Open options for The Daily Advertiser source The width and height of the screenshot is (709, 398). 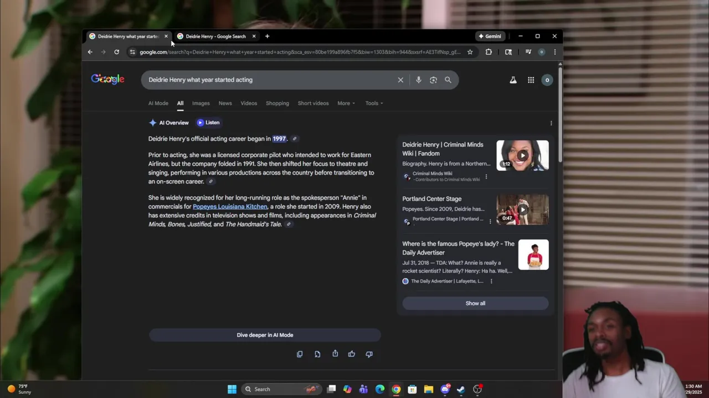[491, 281]
